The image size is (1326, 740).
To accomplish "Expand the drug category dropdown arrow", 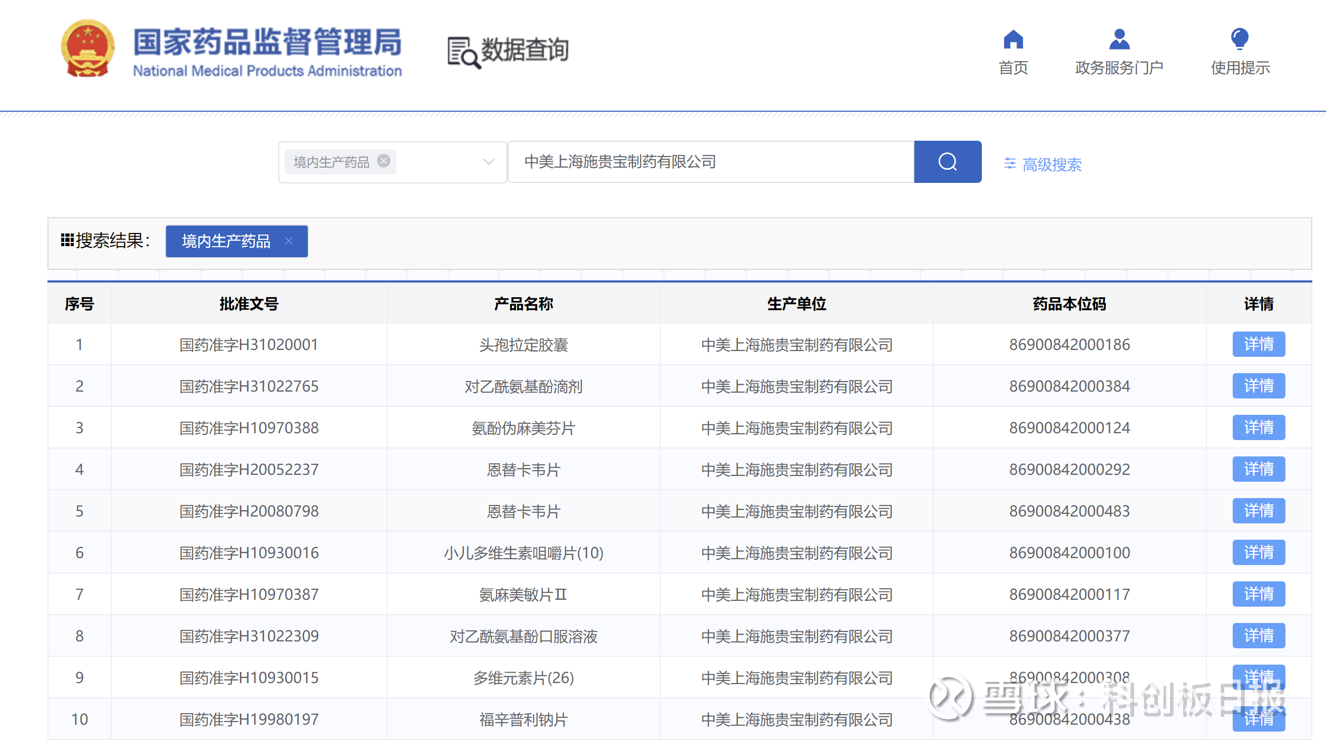I will click(x=489, y=162).
